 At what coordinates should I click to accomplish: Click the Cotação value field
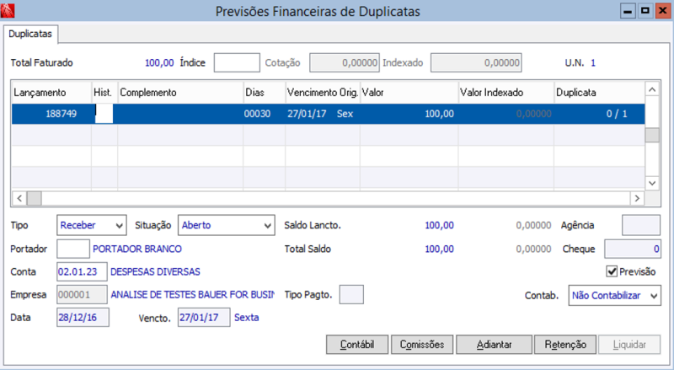pyautogui.click(x=345, y=63)
